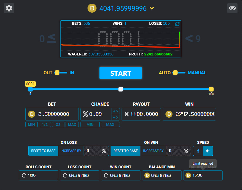Expand the balance currency dropdown arrow

click(152, 8)
